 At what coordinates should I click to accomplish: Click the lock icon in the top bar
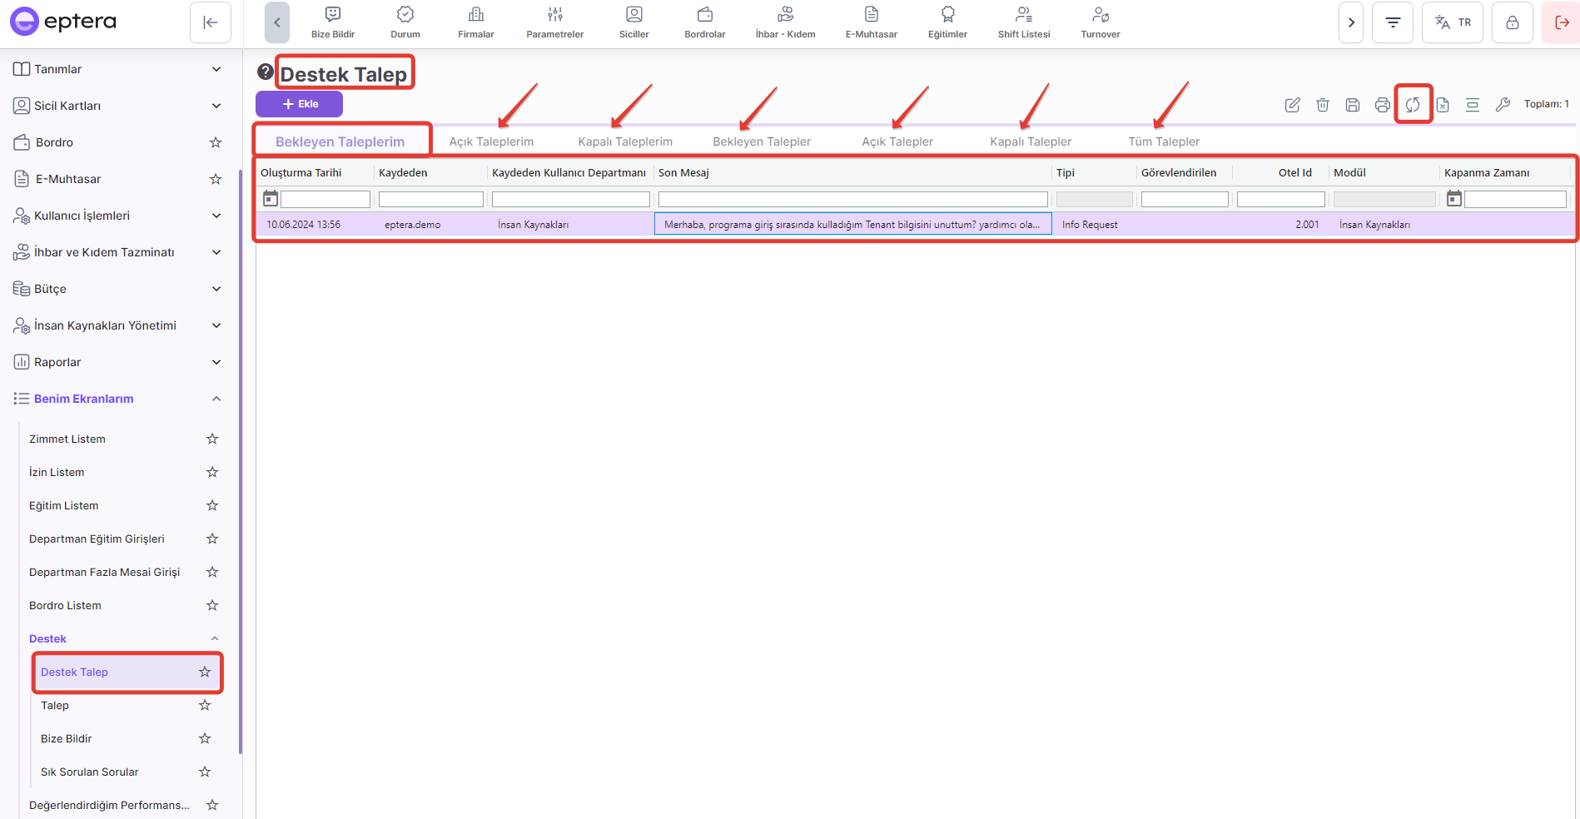click(1513, 22)
